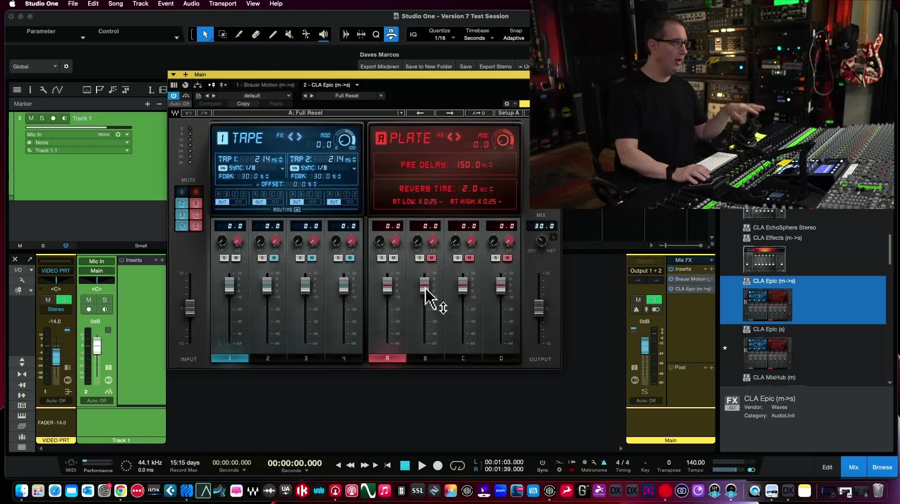Click the A to B copy button
The image size is (900, 504).
click(479, 113)
